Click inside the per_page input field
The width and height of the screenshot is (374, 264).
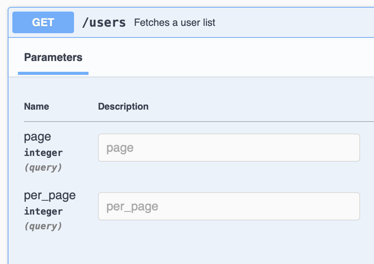(229, 206)
